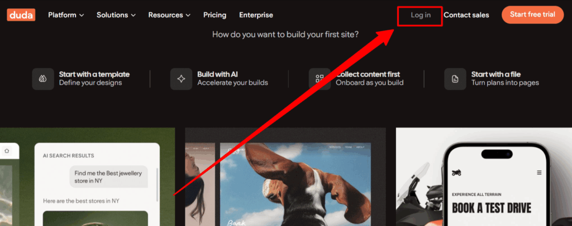Click the Duda logo
This screenshot has height=226, width=572.
[21, 15]
